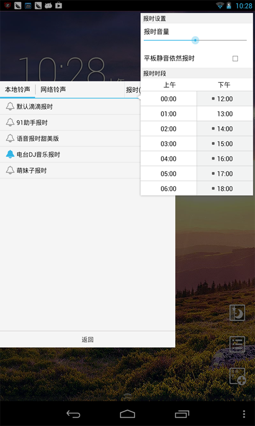Toggle the 03:00 chime time slot

[168, 143]
